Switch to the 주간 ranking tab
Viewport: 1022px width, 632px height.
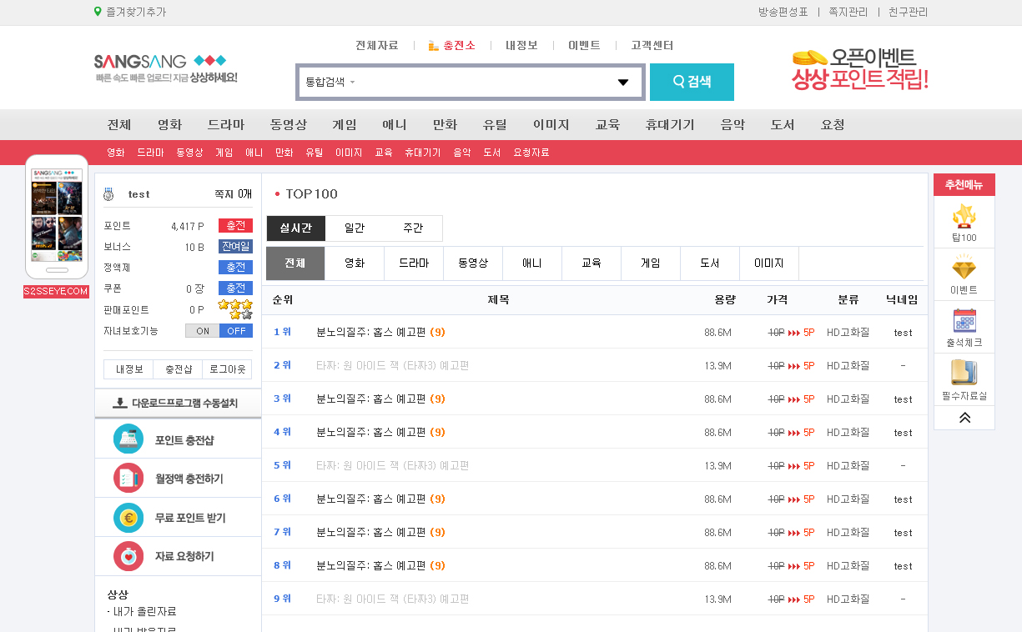pos(413,228)
